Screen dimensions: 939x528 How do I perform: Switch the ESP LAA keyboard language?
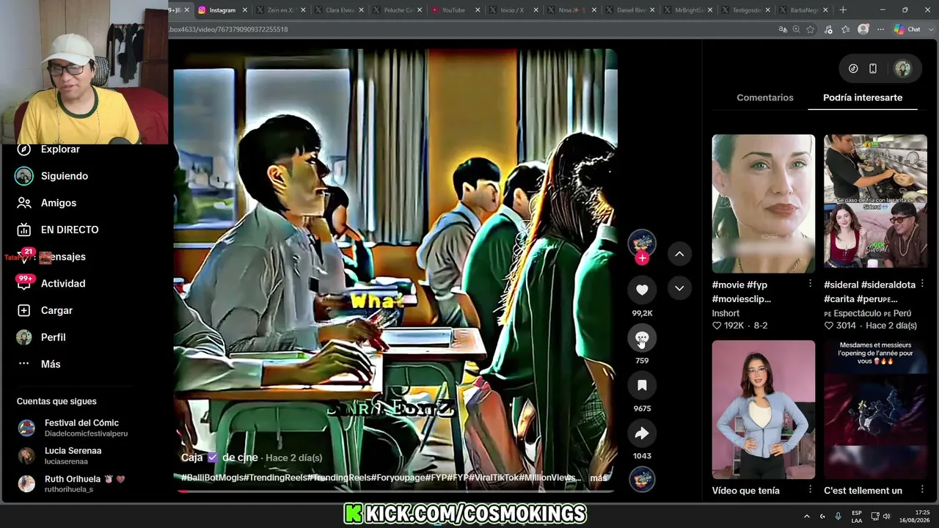[857, 516]
